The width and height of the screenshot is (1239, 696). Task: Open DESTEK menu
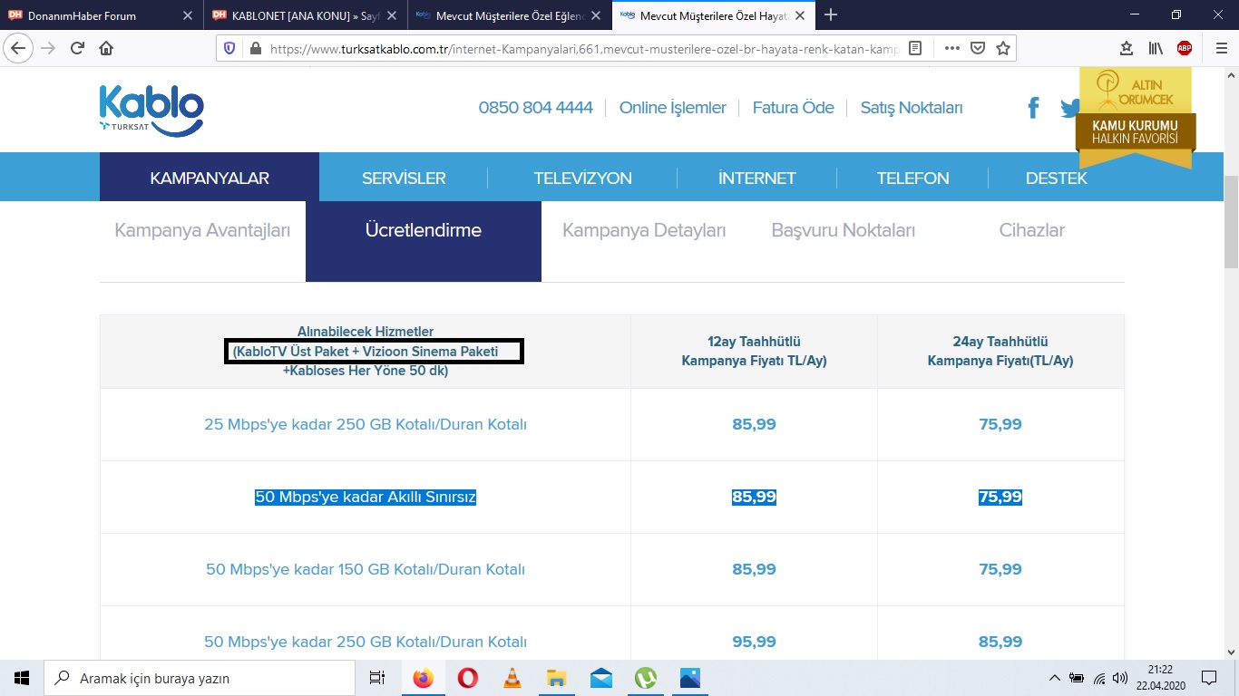(1057, 178)
